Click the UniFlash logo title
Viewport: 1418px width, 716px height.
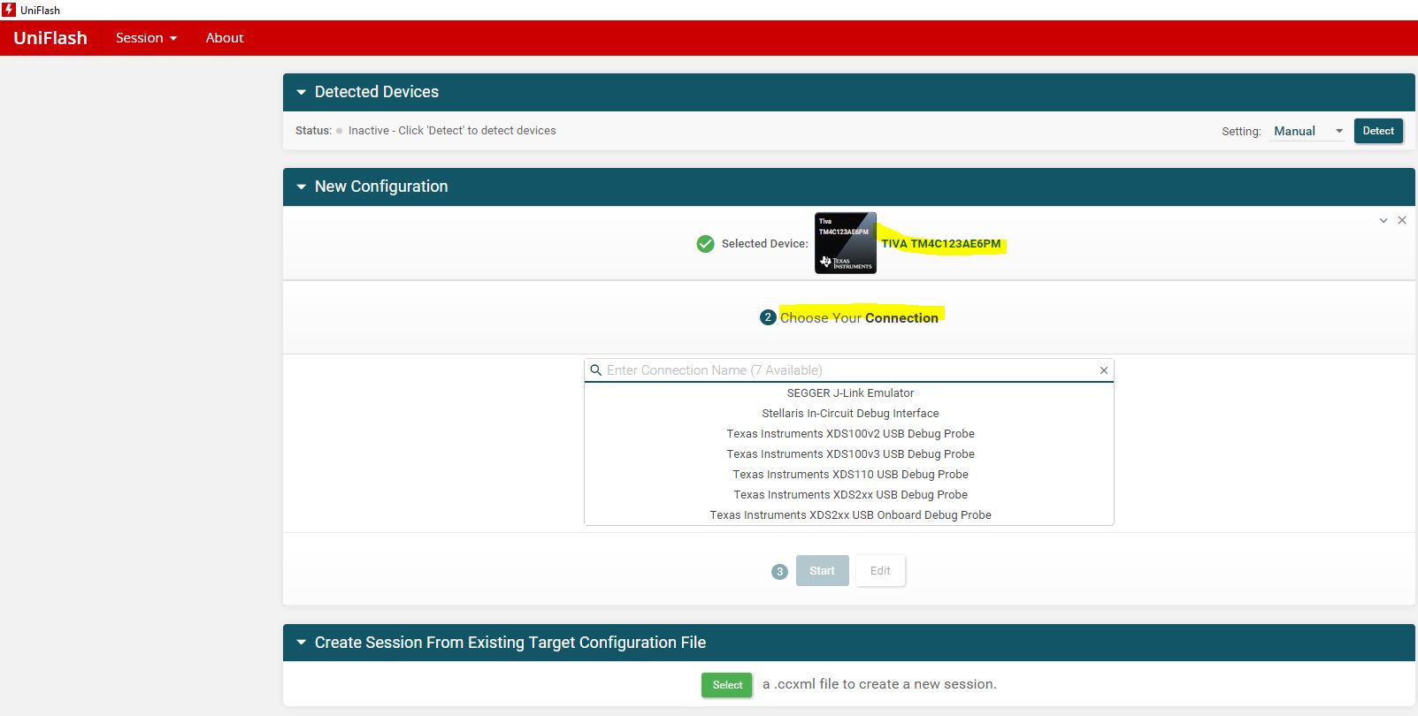(50, 38)
